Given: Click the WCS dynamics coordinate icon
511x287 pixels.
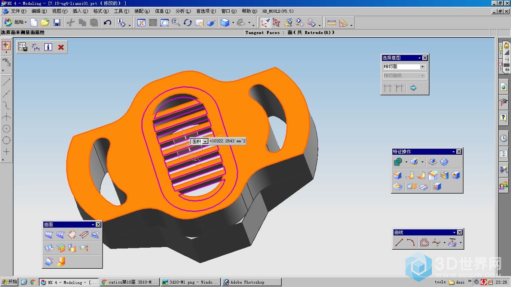Looking at the screenshot, I should click(265, 23).
